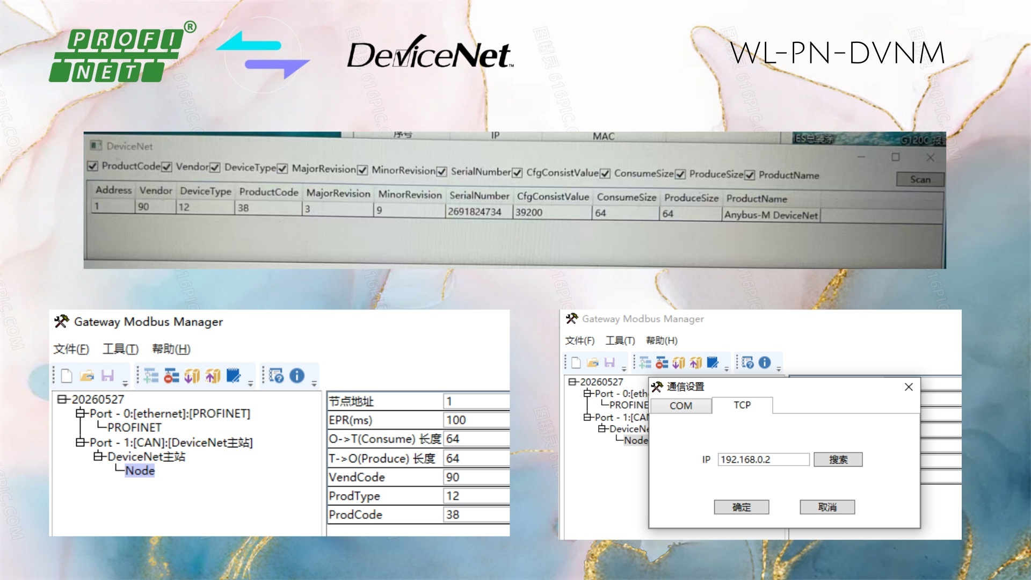1031x580 pixels.
Task: Open the 工具(T) menu in the Gateway window behind 通信设置
Action: pyautogui.click(x=620, y=340)
